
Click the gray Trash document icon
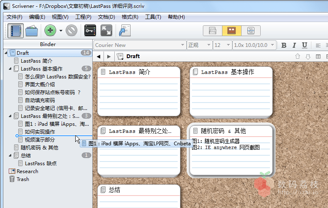point(72,30)
